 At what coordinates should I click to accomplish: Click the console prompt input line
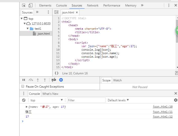[x=99, y=121]
